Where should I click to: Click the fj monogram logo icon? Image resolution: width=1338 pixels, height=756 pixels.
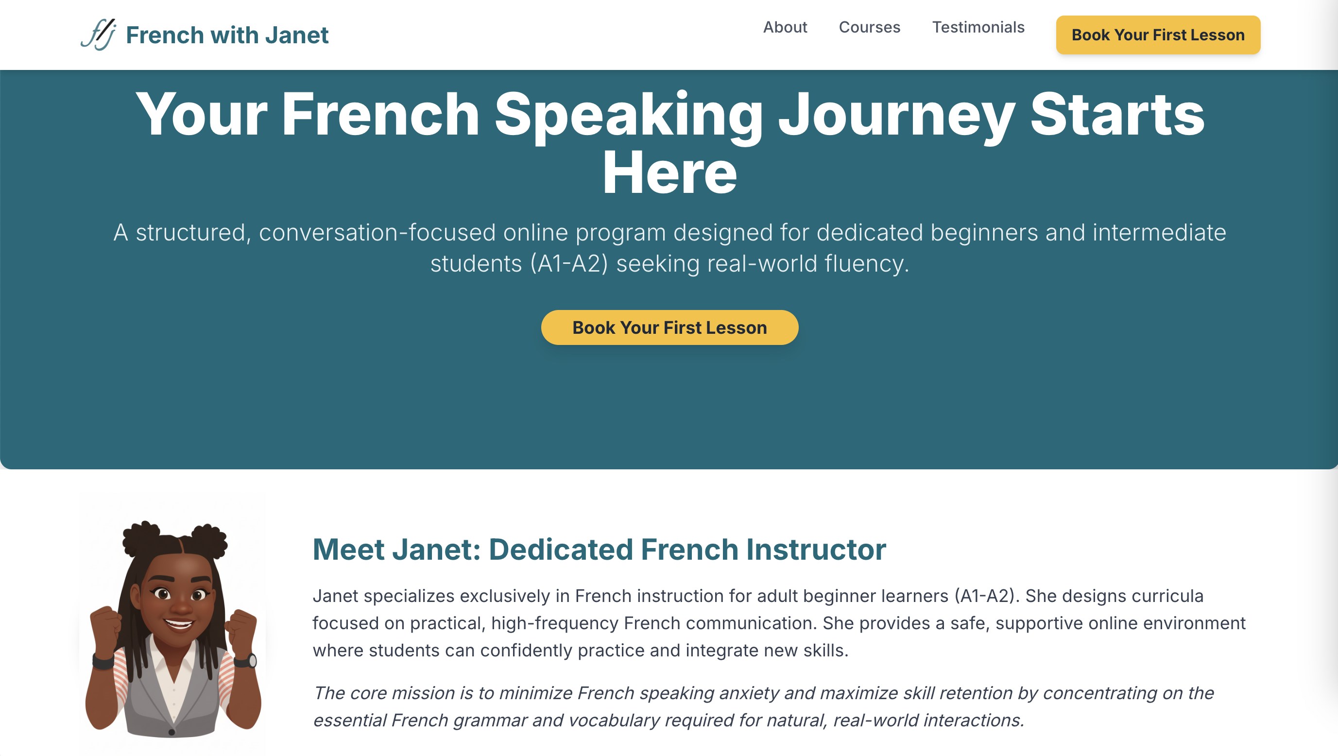(x=98, y=35)
